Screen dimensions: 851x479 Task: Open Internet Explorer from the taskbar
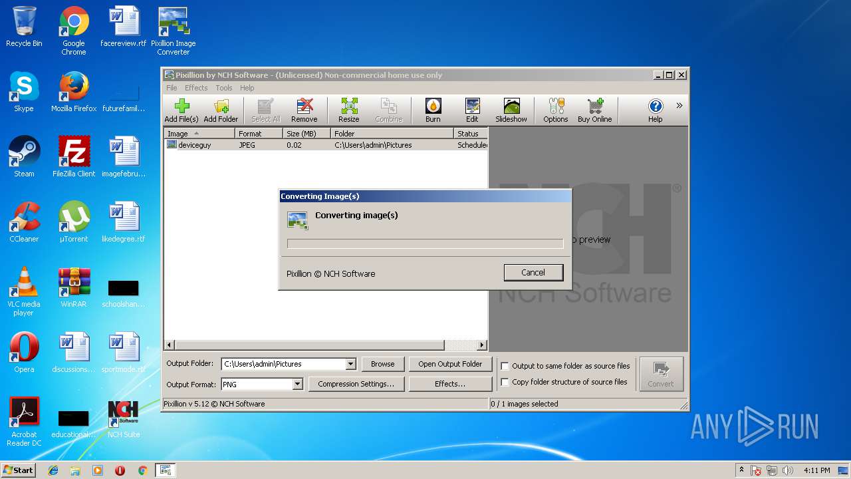pos(53,470)
